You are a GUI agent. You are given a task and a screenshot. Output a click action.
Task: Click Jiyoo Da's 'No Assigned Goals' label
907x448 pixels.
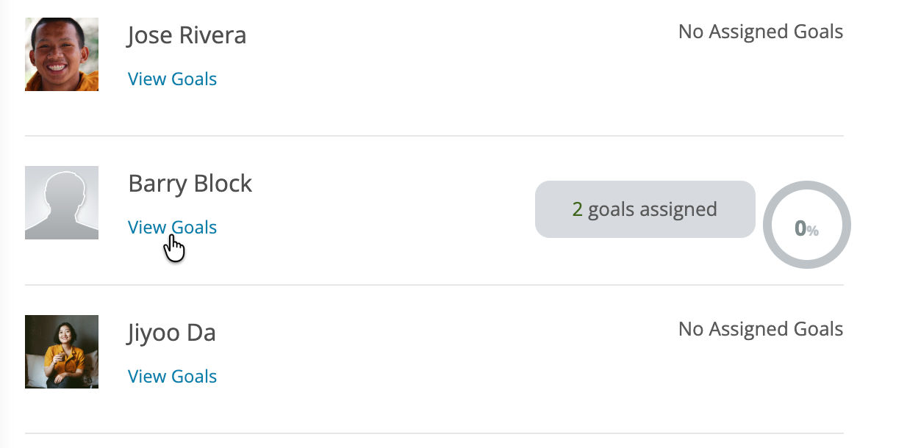(760, 329)
